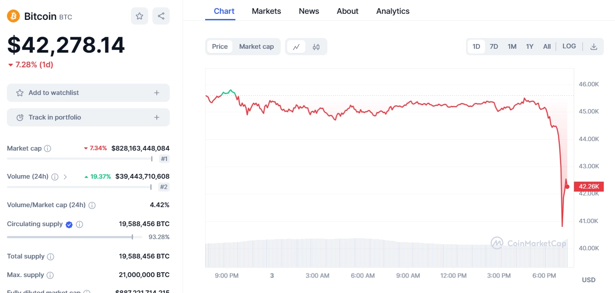Click the 42.26K current price label

pyautogui.click(x=589, y=186)
